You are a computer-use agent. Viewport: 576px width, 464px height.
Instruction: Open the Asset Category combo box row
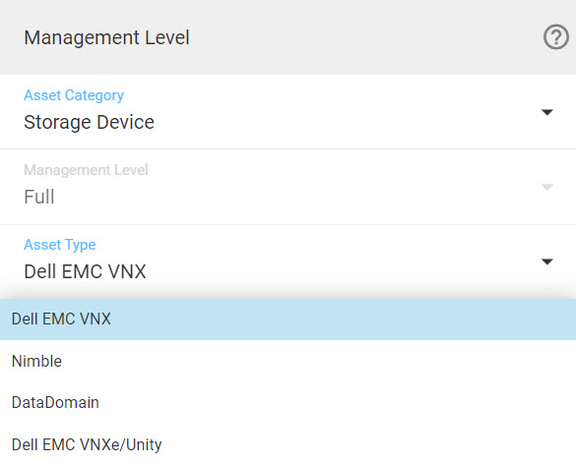[x=288, y=112]
